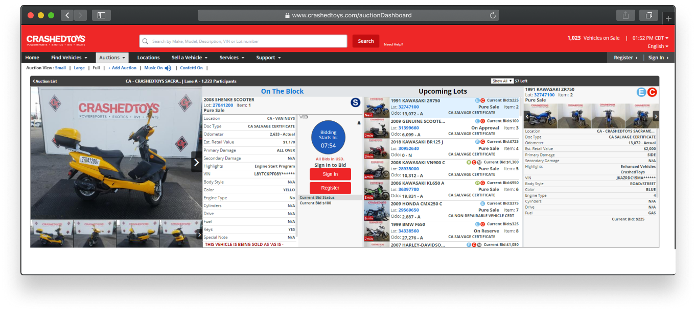Image resolution: width=696 pixels, height=311 pixels.
Task: Open Sign In from the navigation bar
Action: [x=658, y=58]
